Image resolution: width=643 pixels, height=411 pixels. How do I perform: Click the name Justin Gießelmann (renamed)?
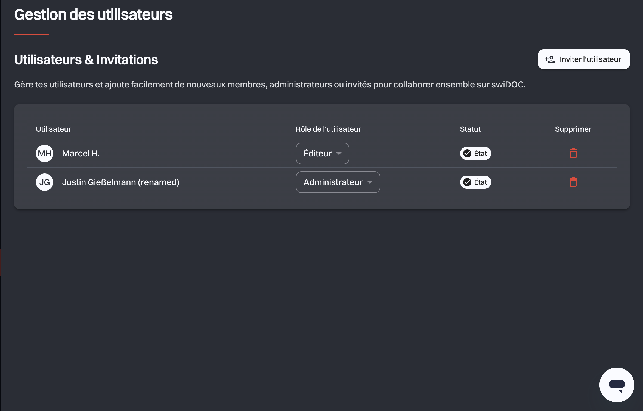[x=121, y=182]
